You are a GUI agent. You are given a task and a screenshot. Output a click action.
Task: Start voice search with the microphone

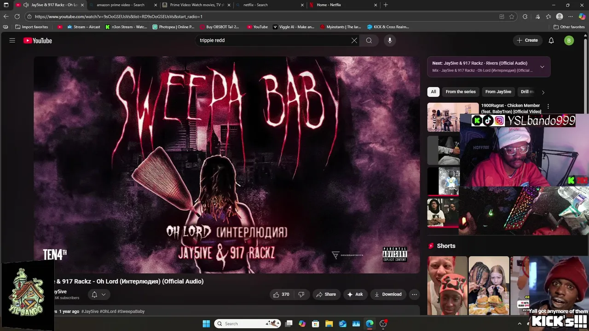pyautogui.click(x=390, y=40)
